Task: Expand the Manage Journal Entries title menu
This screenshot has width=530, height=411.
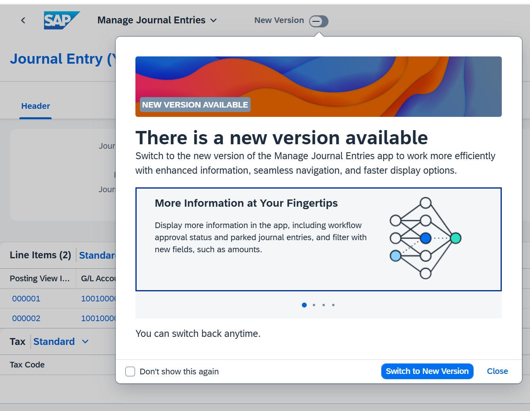Action: coord(157,20)
